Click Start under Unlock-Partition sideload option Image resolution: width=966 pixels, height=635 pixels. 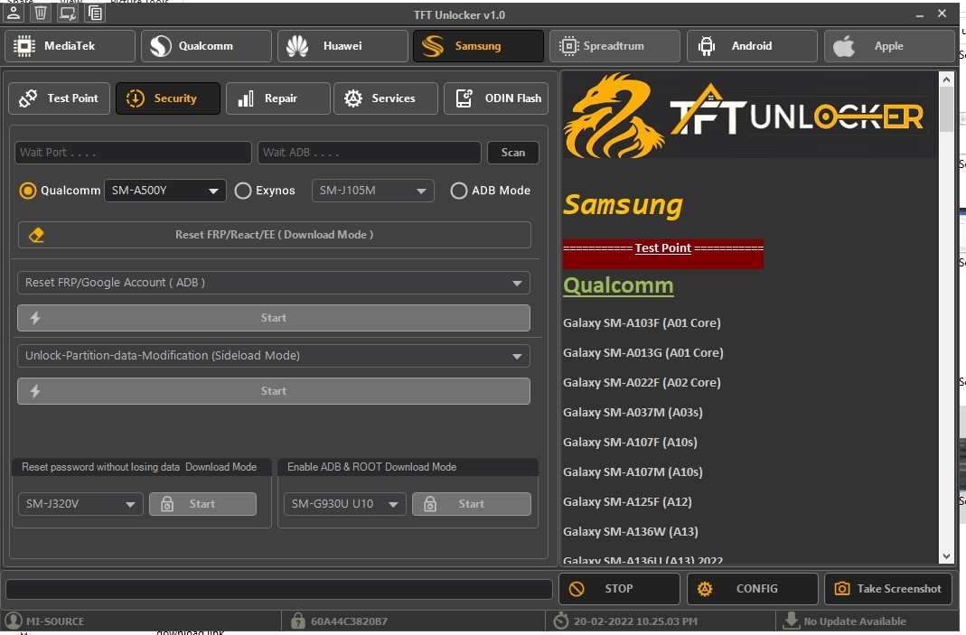(274, 391)
